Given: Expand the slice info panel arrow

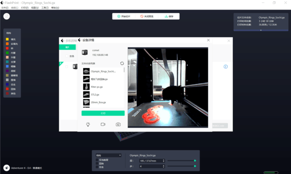Looking at the screenshot, I should pyautogui.click(x=261, y=30).
